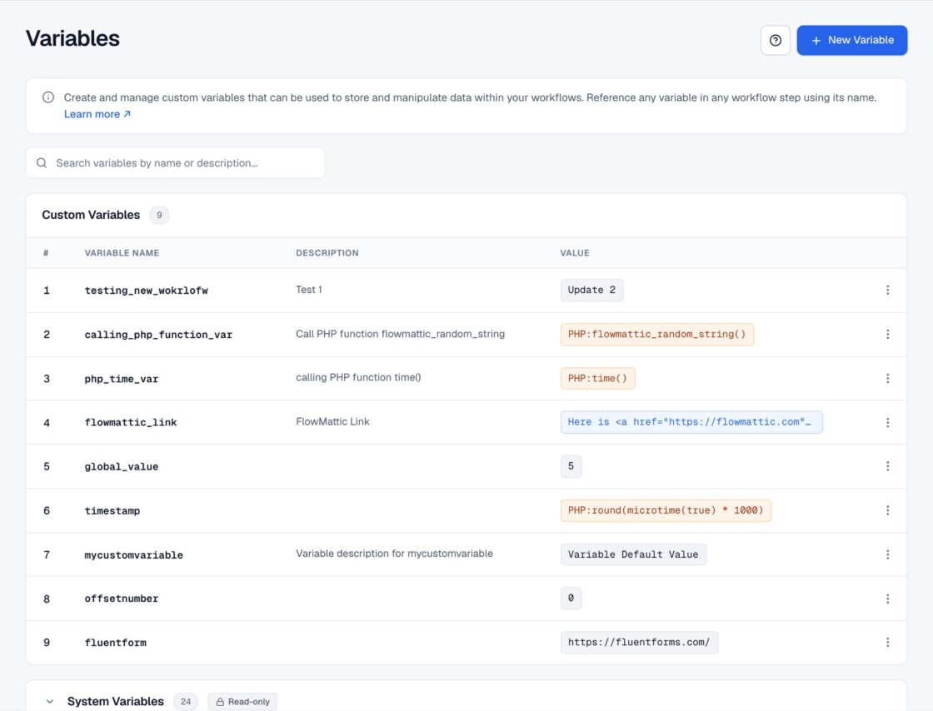The image size is (933, 711).
Task: Click the value chip 5 for global_value
Action: 571,466
